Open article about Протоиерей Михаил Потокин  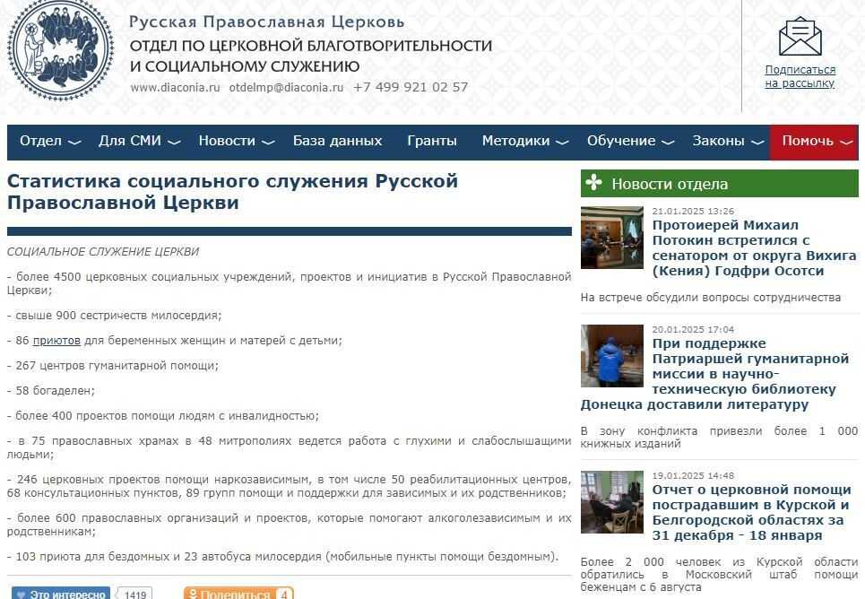coord(754,247)
